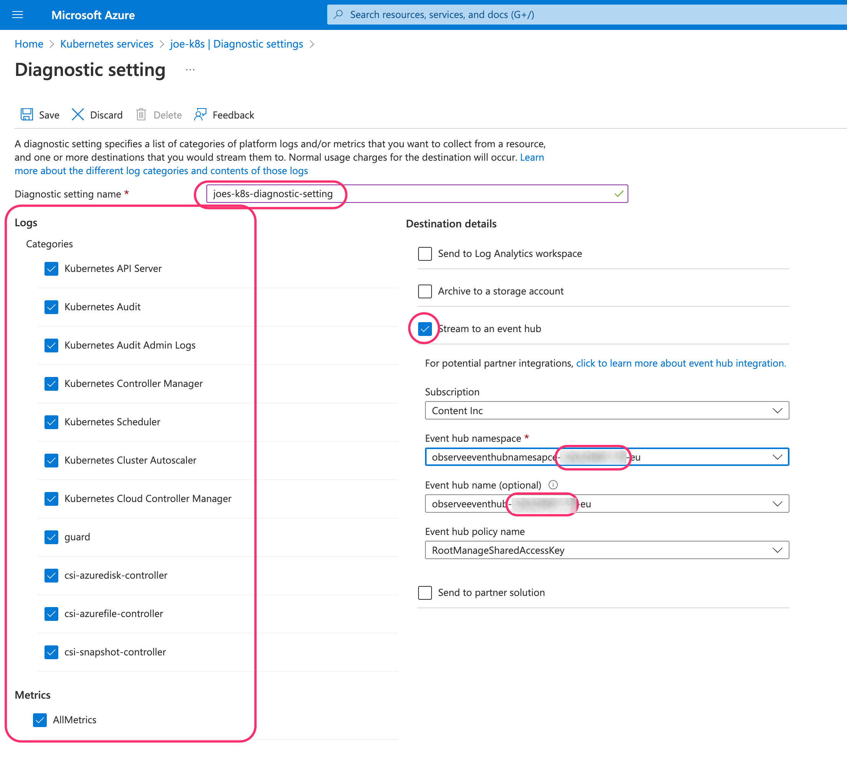Open joe-k8s Diagnostic settings breadcrumb link
This screenshot has height=757, width=847.
[236, 44]
